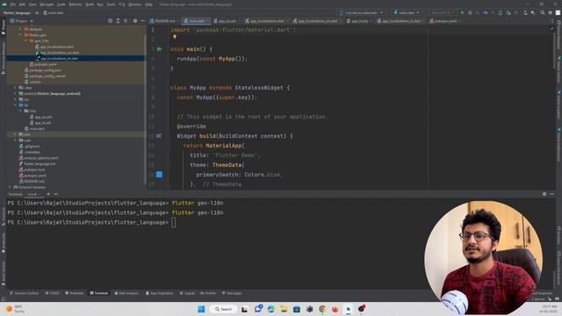Screen dimensions: 562x316
Task: Open Microsoft Edge from the taskbar
Action: tap(271, 309)
